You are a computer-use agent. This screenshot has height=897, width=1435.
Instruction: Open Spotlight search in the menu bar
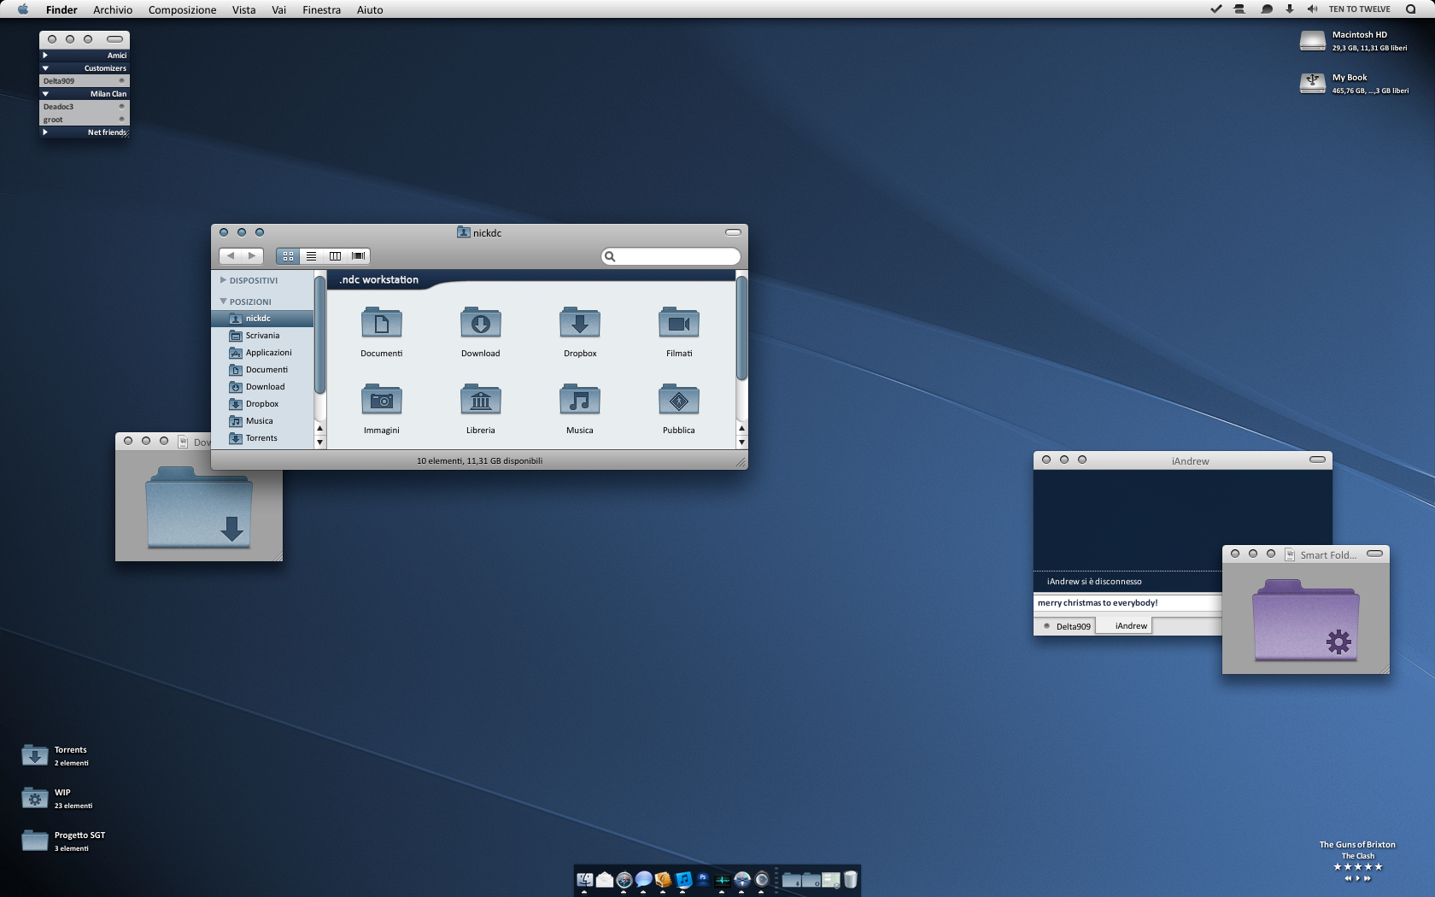click(x=1410, y=9)
